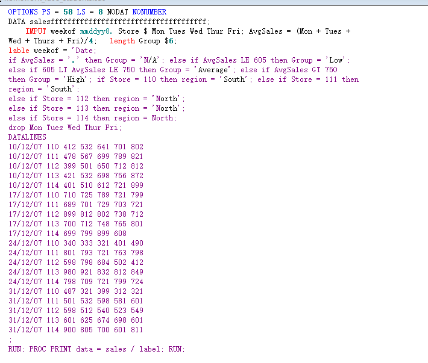Image resolution: width=428 pixels, height=363 pixels.
Task: Click data row 17/12/07 111 689
Action: [76, 205]
